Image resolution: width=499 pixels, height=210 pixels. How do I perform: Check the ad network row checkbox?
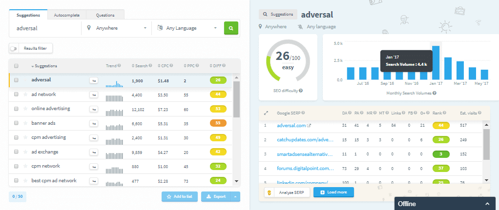coord(16,95)
